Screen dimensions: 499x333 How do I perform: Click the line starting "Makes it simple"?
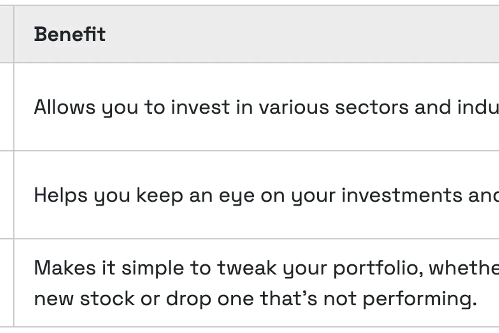(266, 268)
